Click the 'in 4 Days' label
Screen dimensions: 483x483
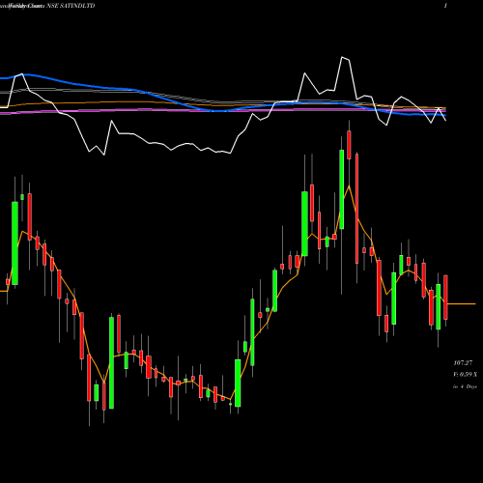pyautogui.click(x=465, y=386)
